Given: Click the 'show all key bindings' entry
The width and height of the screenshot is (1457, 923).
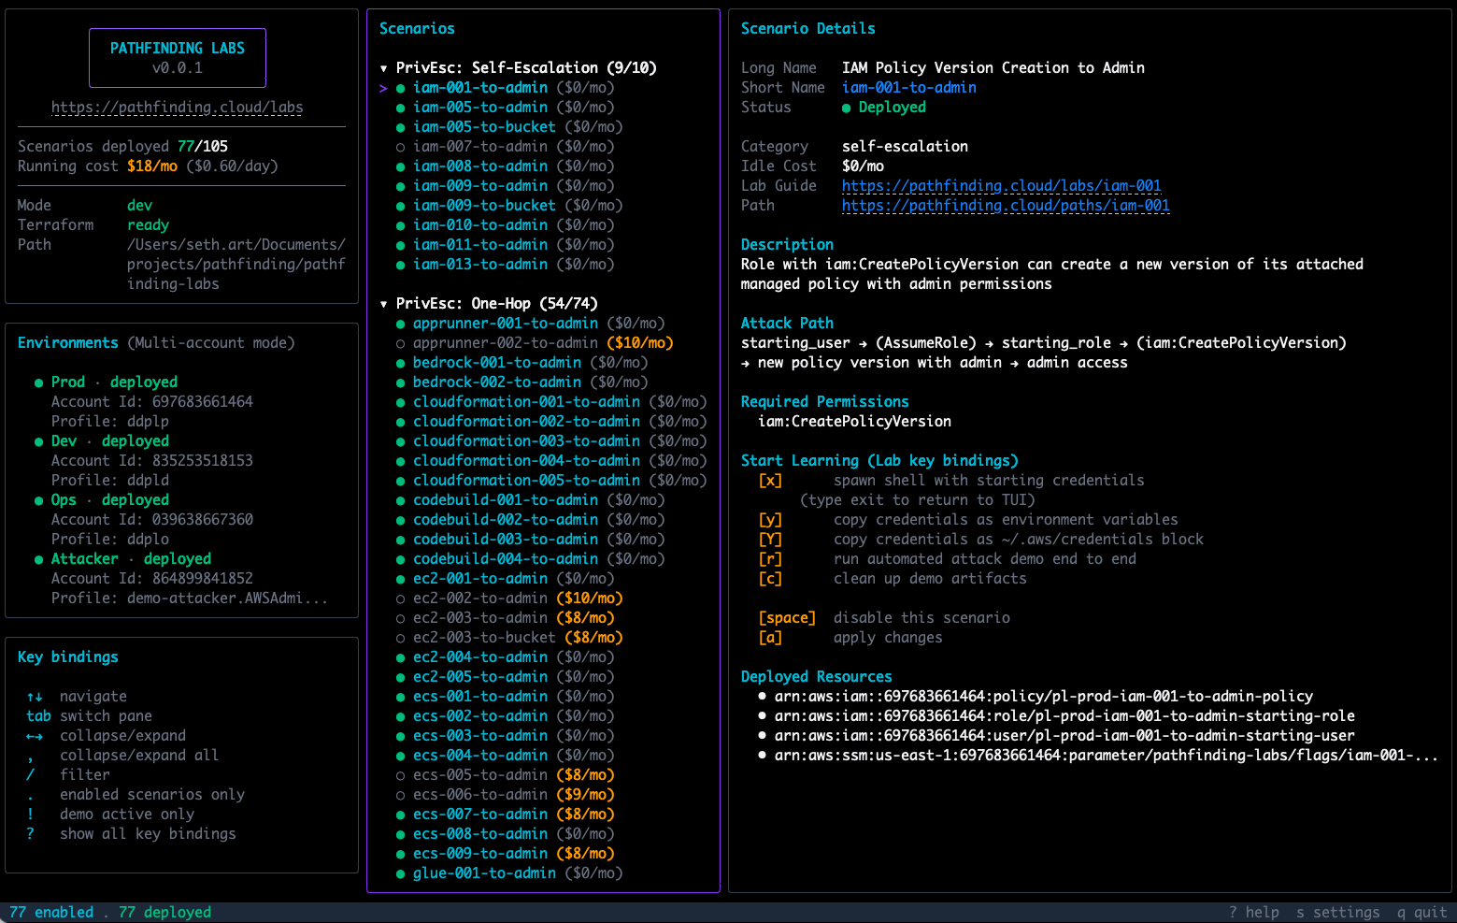Looking at the screenshot, I should point(148,834).
